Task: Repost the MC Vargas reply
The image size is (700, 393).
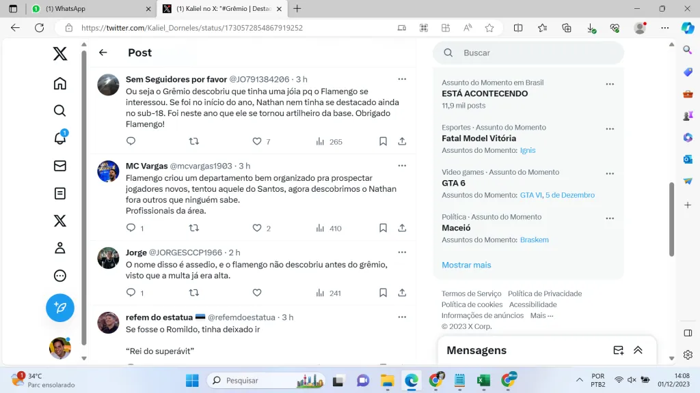Action: pos(193,228)
